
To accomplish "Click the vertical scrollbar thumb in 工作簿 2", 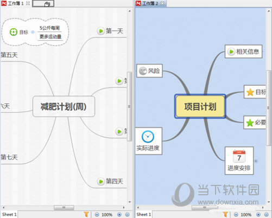I will 268,108.
